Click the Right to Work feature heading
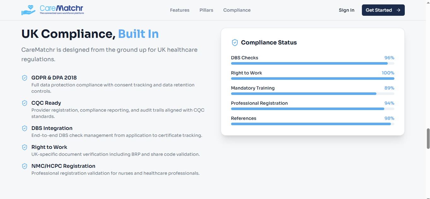Screen dimensions: 430x199 [49, 147]
